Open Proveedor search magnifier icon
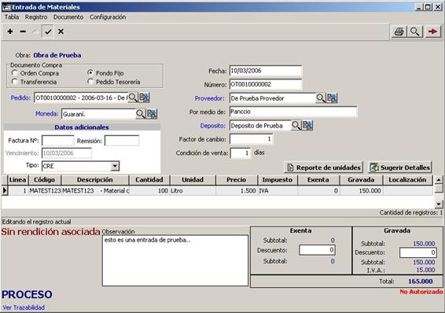Viewport: 445px width, 313px height. pos(321,98)
